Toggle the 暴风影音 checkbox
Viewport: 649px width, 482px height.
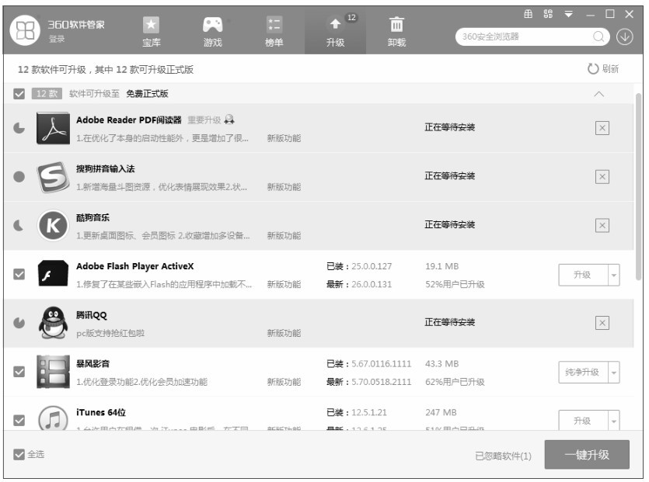19,372
